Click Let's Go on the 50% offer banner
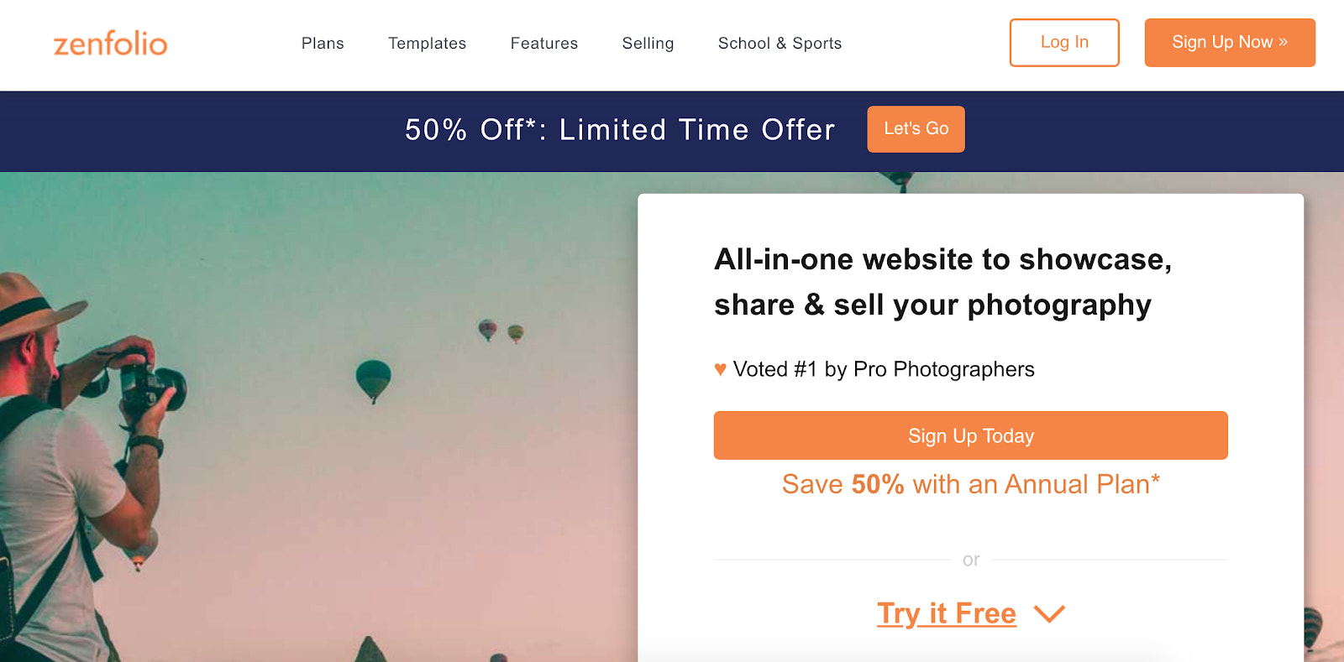 coord(915,128)
